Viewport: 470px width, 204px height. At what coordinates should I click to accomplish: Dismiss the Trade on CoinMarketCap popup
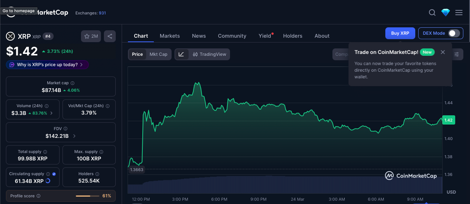click(x=443, y=52)
